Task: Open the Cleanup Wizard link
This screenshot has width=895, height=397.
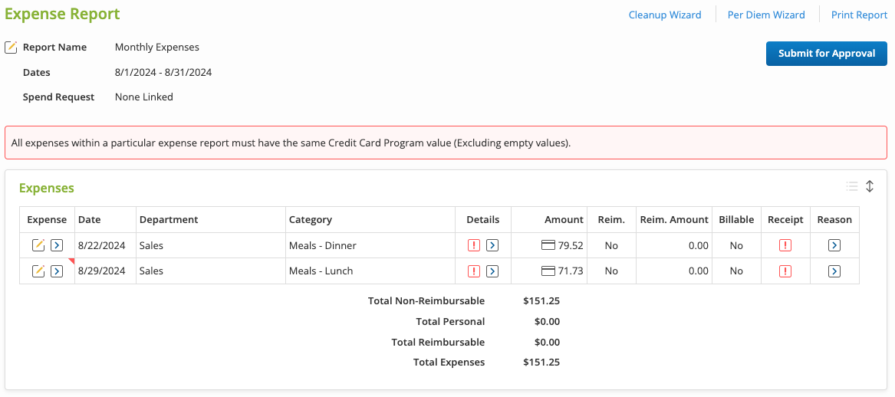Action: (665, 15)
